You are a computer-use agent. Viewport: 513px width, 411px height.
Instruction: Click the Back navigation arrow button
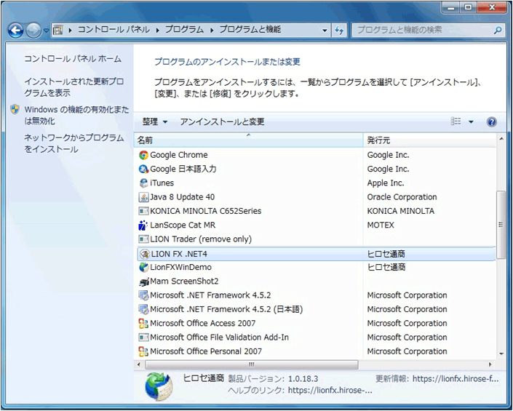15,31
